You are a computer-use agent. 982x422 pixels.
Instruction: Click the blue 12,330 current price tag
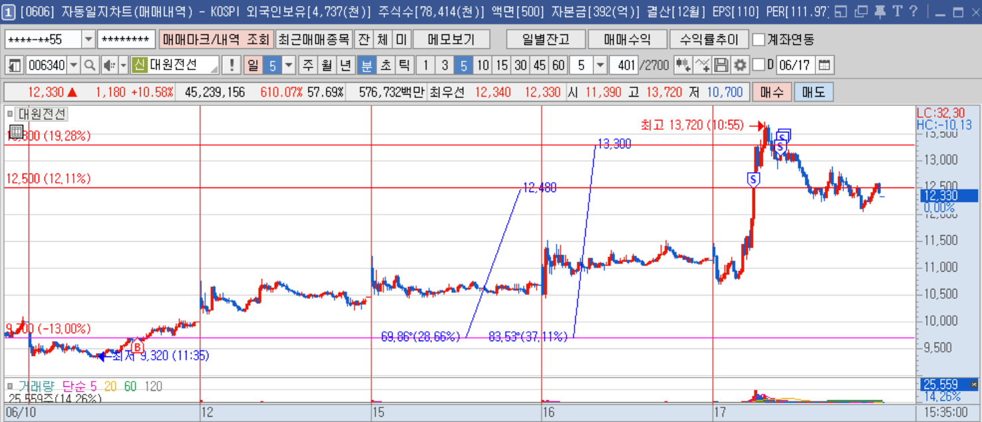point(949,195)
